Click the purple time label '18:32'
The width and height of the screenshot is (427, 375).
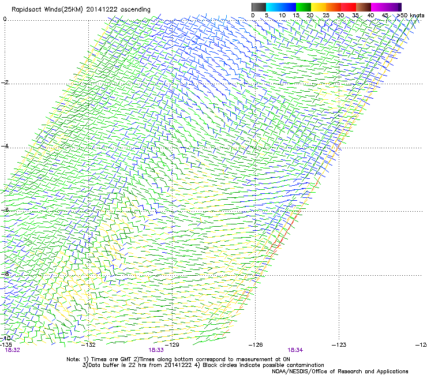(x=13, y=350)
